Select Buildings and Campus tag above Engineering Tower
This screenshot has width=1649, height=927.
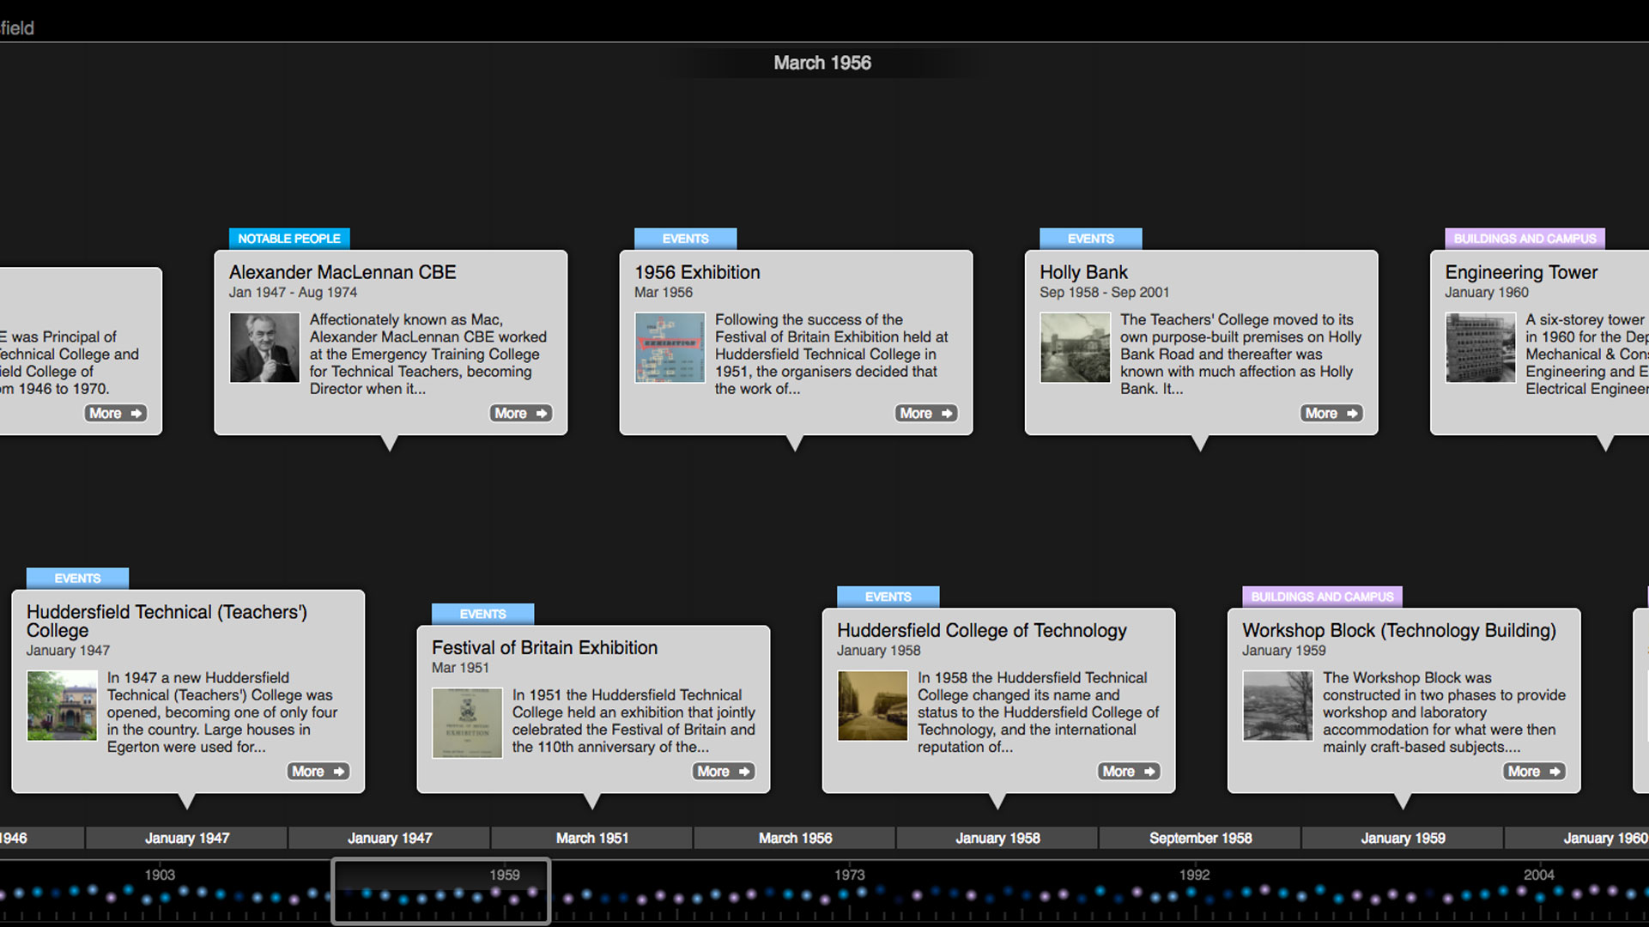[1525, 239]
